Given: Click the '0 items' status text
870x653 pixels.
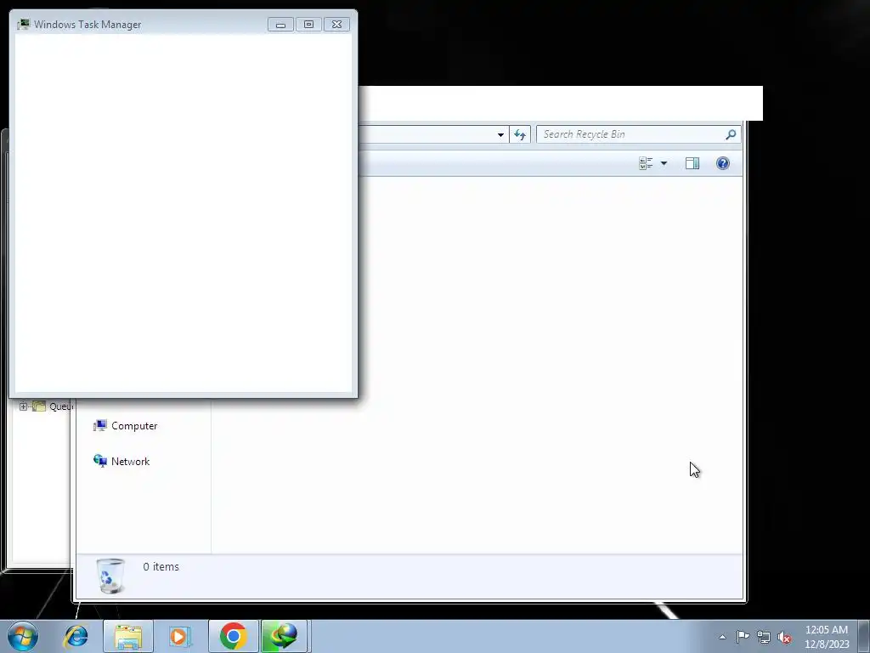Looking at the screenshot, I should click(161, 567).
